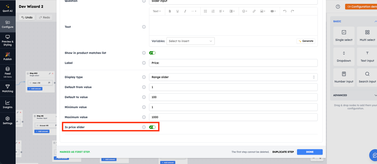Open Settings in the sidebar
377x164 pixels.
(8, 120)
